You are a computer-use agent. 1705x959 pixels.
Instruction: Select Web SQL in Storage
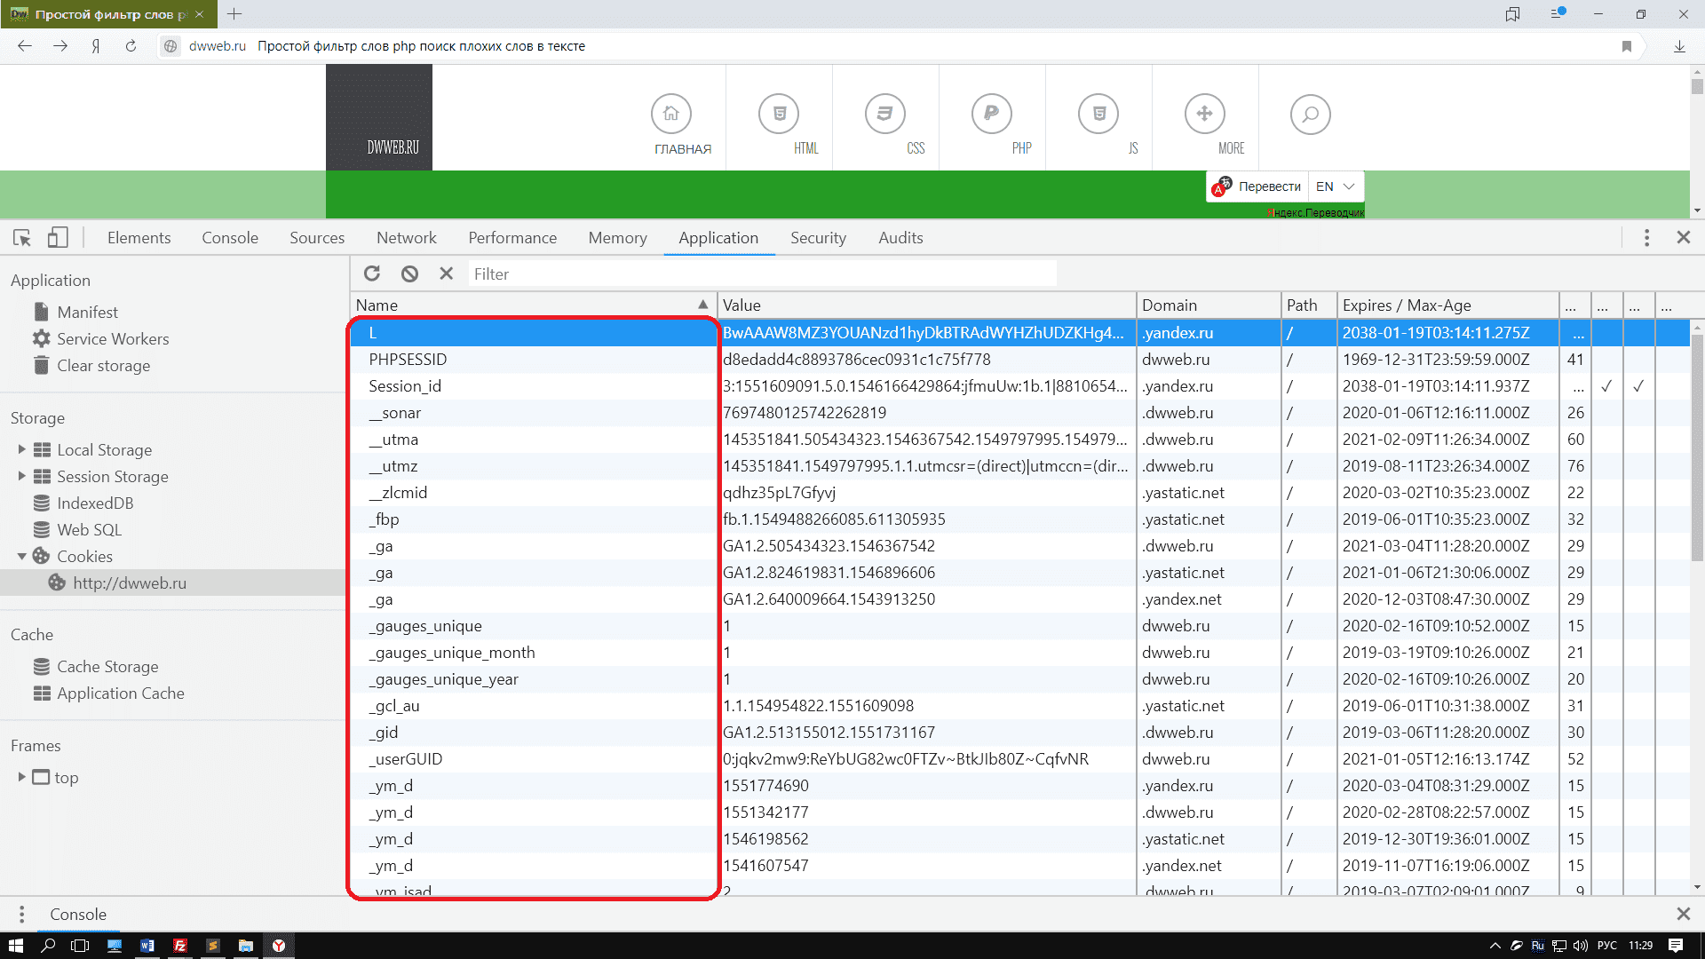coord(89,529)
